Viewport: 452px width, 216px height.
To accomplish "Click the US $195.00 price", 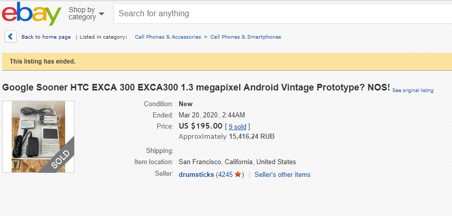I will (x=201, y=126).
